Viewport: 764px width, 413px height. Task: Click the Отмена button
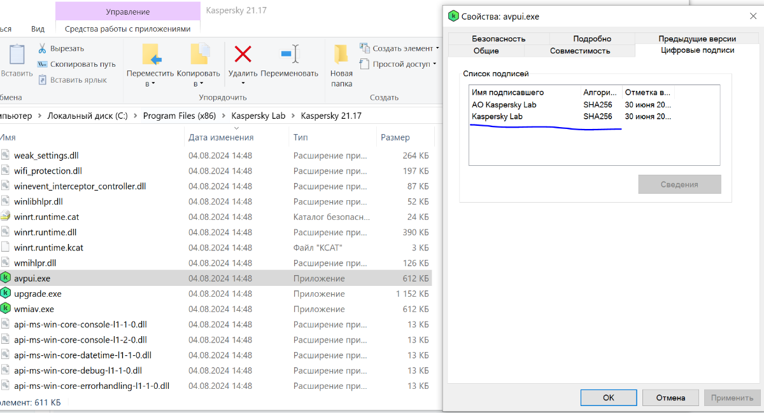pyautogui.click(x=670, y=398)
